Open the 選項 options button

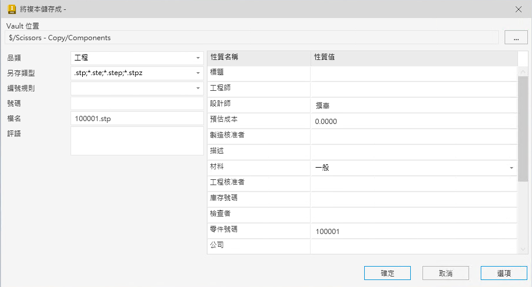(504, 273)
